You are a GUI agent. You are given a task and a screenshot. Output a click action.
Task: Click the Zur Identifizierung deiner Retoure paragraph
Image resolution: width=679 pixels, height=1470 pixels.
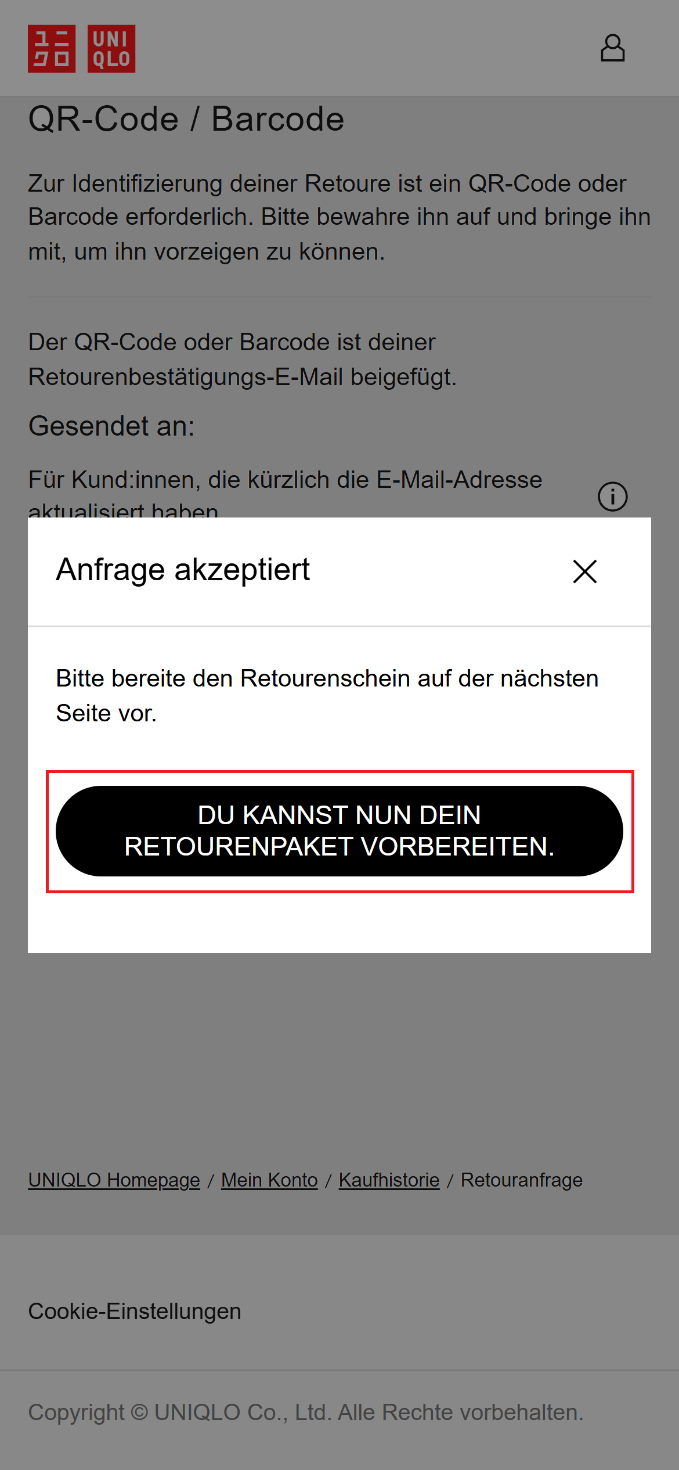[339, 217]
